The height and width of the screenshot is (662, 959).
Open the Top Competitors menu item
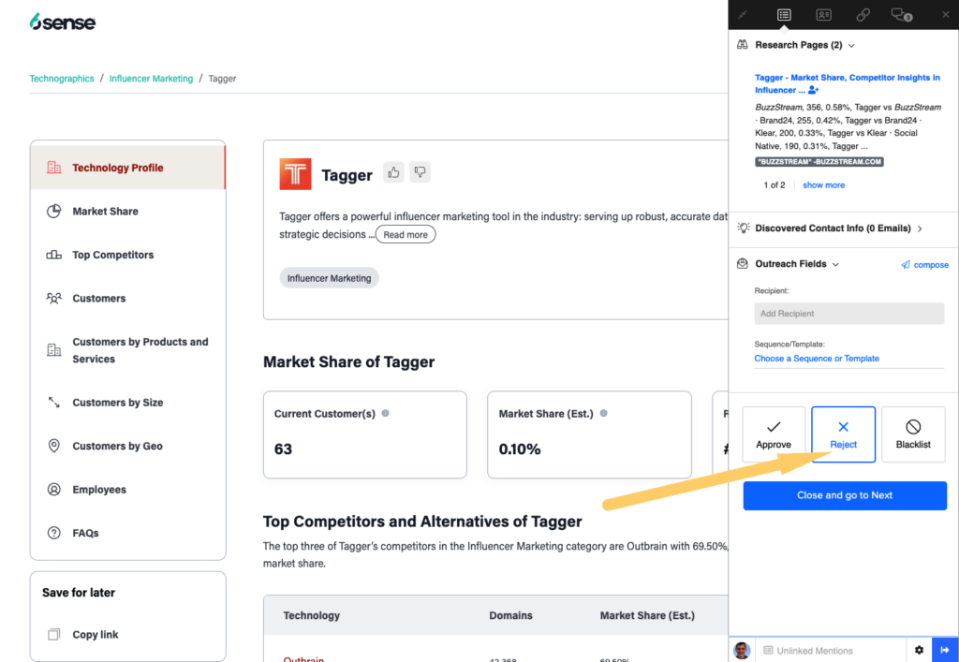click(112, 255)
